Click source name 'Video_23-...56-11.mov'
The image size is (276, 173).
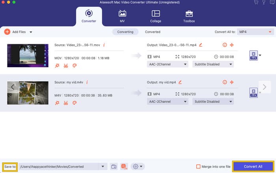click(83, 45)
